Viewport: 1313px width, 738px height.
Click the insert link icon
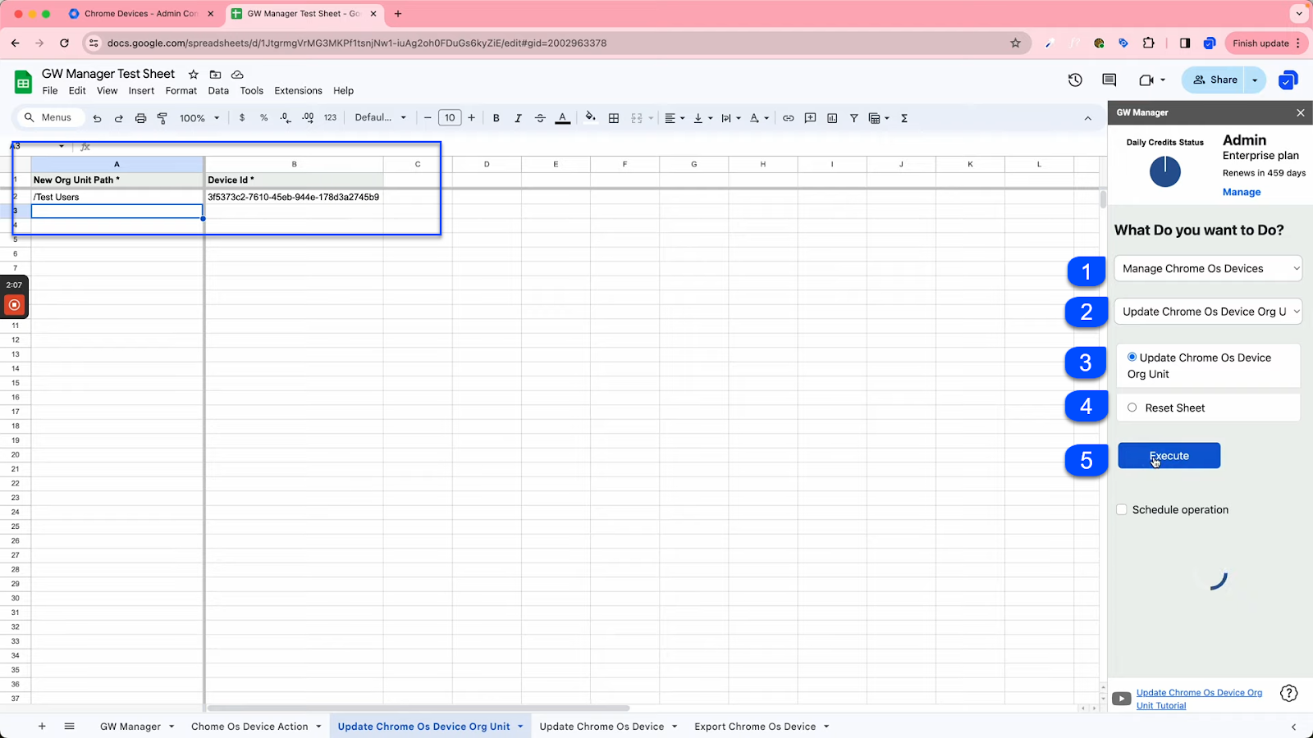tap(788, 118)
